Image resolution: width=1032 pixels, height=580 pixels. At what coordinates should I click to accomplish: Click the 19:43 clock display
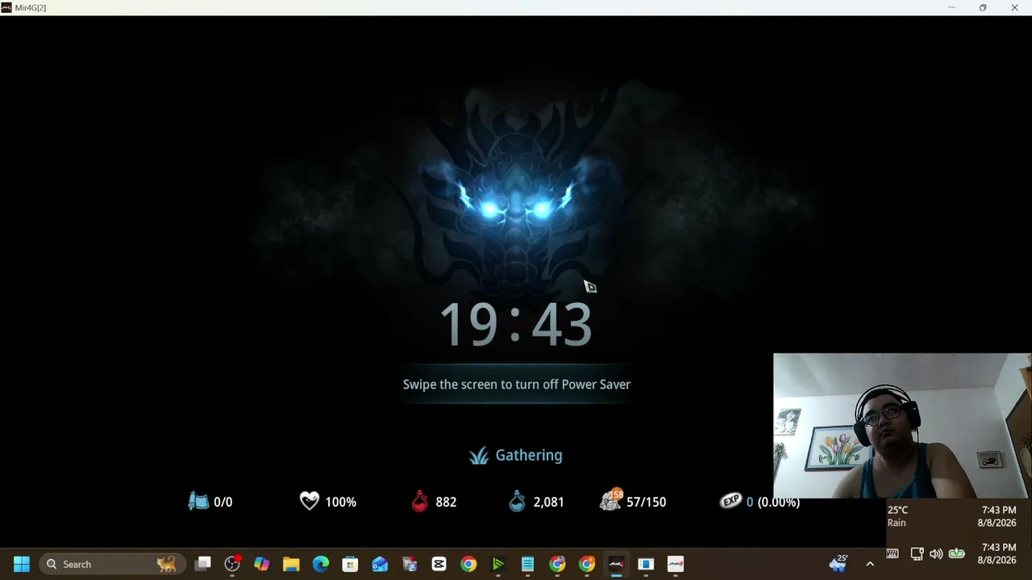pyautogui.click(x=516, y=325)
